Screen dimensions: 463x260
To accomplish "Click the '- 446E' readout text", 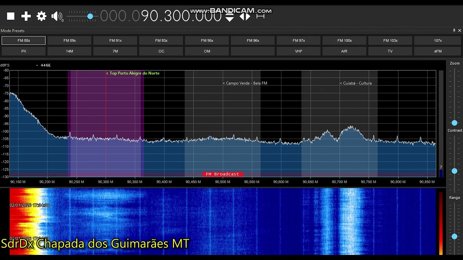I will coord(43,65).
